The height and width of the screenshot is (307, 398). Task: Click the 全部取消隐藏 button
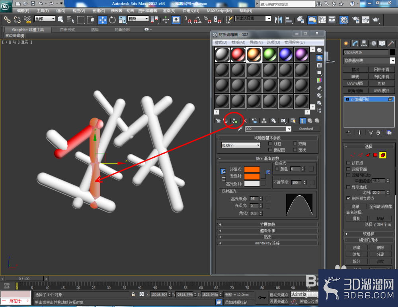click(380, 207)
